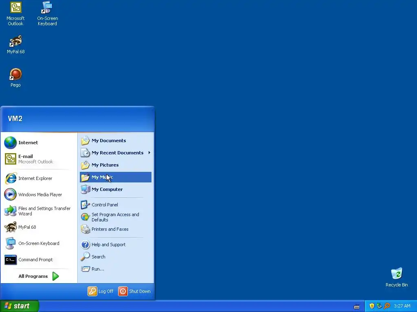Click the My Pictures label
This screenshot has width=417, height=312.
(105, 165)
